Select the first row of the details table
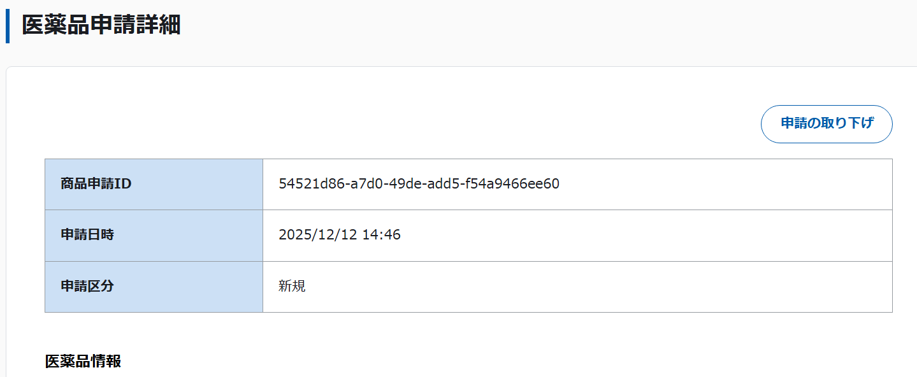 pos(467,183)
